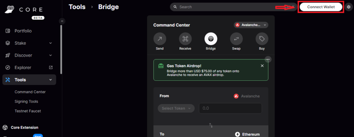Open the Swap arrows icon
Viewport: 354px width, 137px height.
(236, 39)
